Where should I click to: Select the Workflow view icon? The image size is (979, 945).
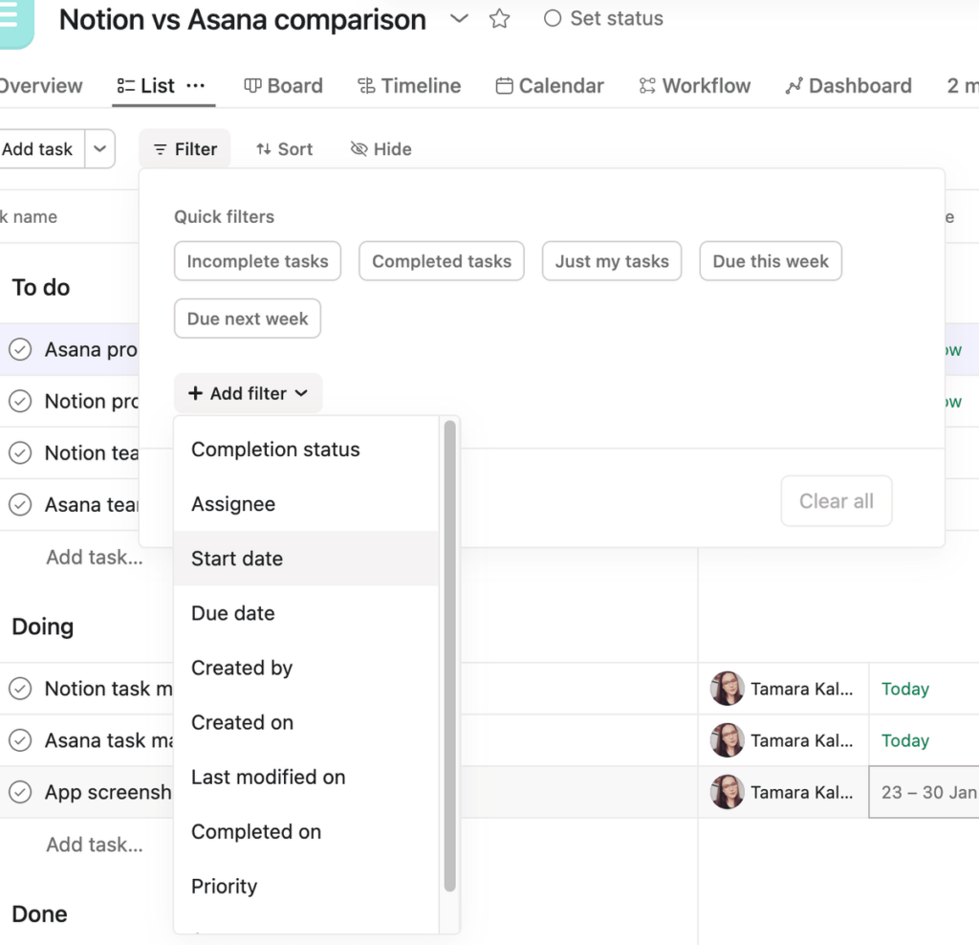pos(648,85)
